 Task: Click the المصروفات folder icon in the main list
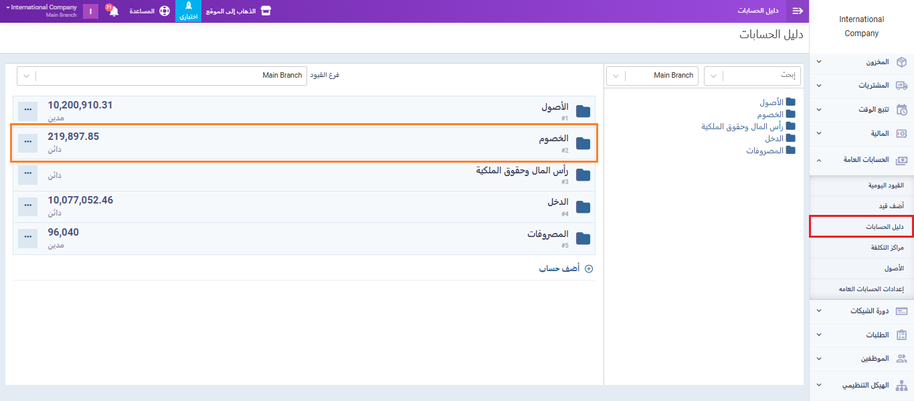583,239
